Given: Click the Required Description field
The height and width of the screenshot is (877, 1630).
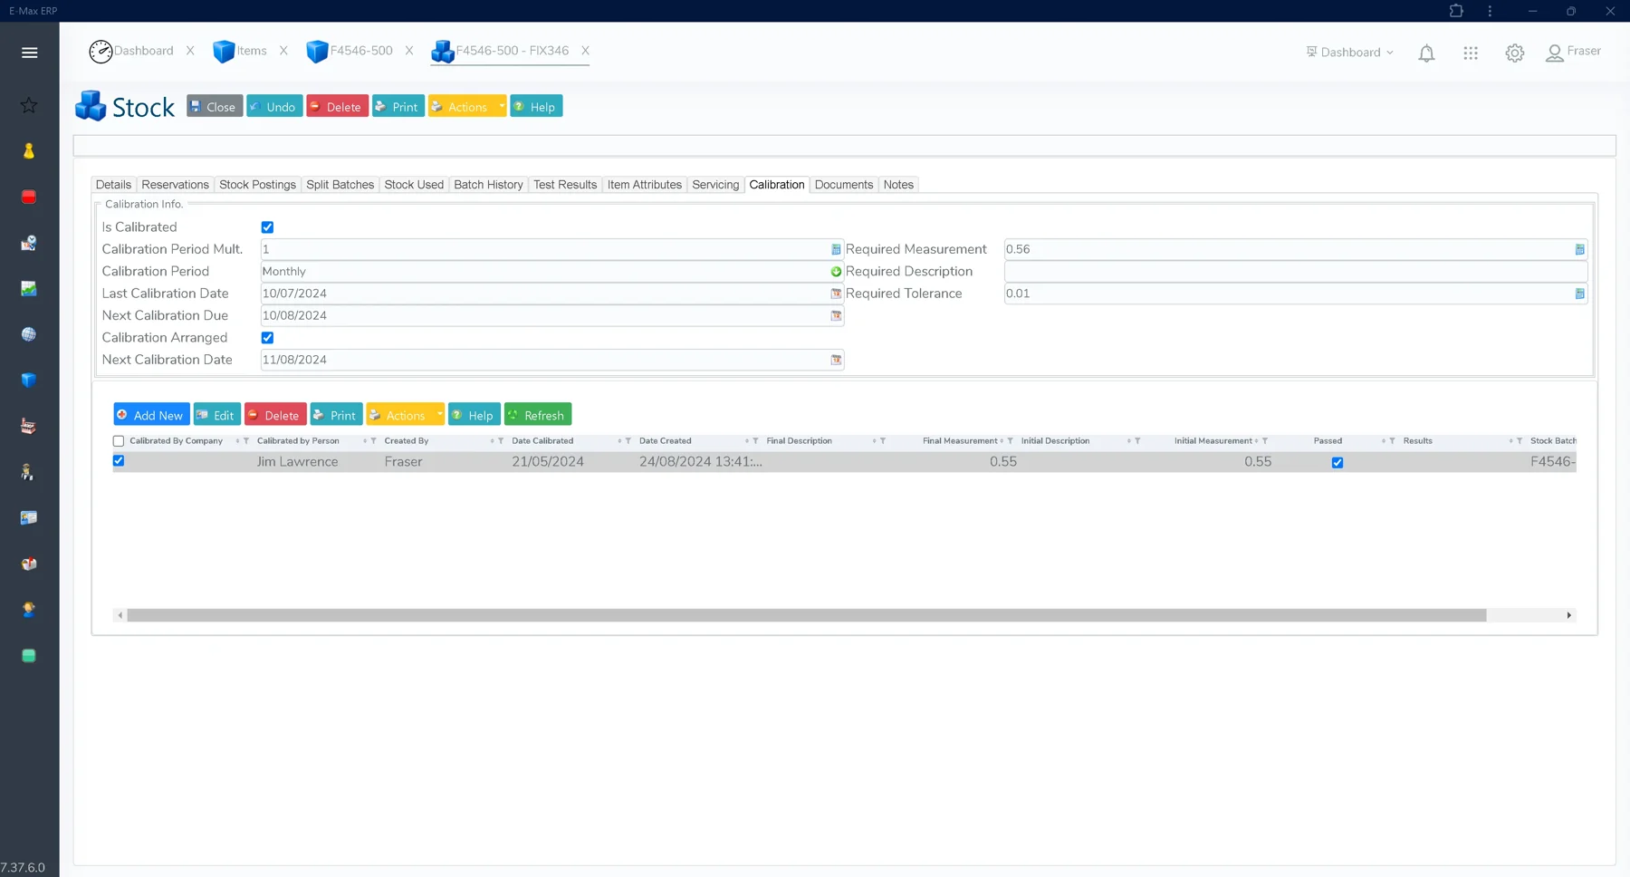Looking at the screenshot, I should tap(1295, 272).
